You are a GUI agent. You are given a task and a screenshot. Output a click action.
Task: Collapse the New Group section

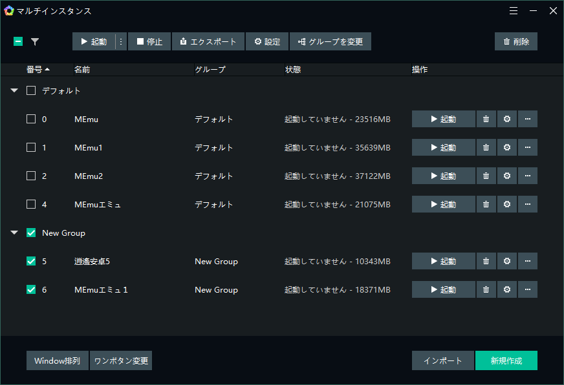(x=14, y=233)
